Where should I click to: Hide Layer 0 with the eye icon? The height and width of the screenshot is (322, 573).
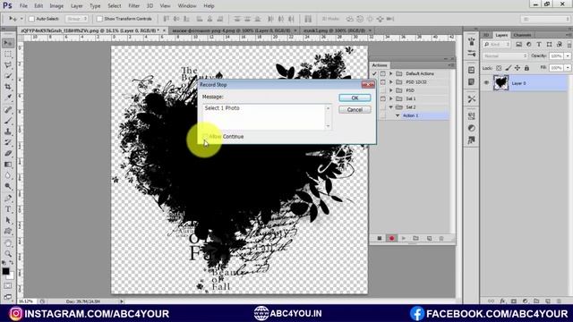point(486,83)
